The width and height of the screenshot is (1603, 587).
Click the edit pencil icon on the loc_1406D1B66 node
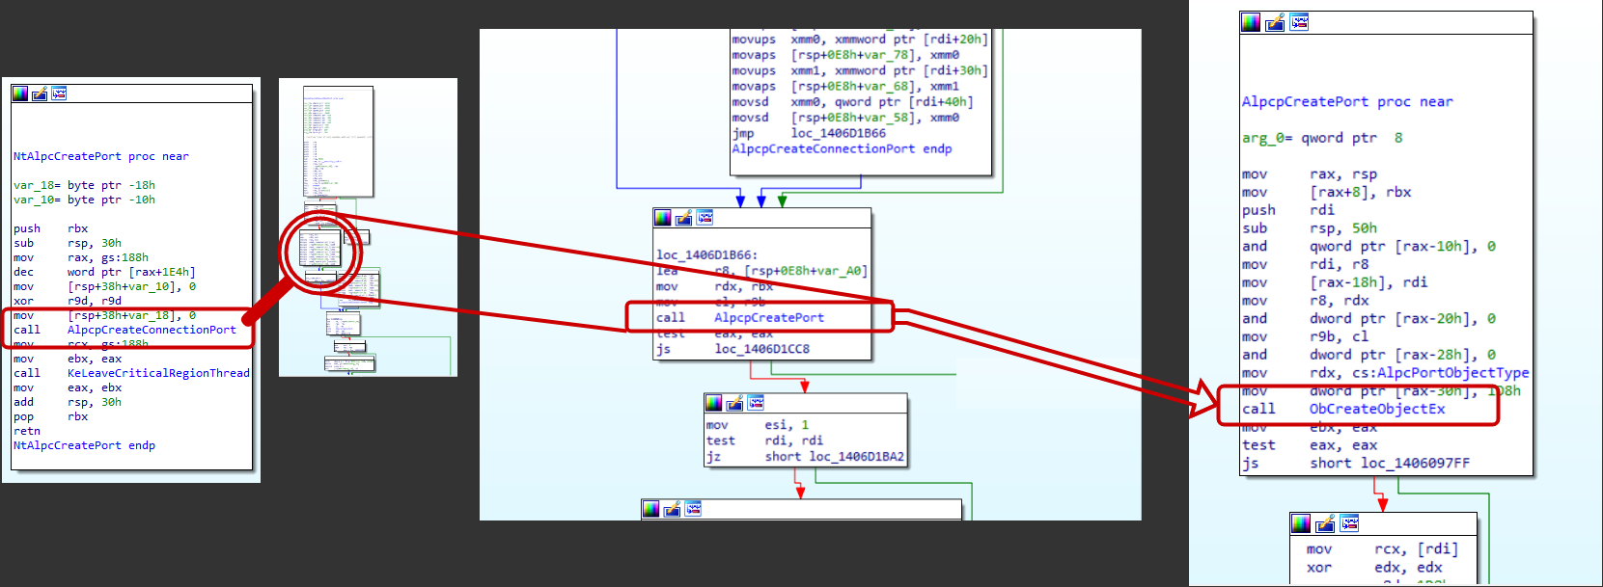tap(683, 218)
